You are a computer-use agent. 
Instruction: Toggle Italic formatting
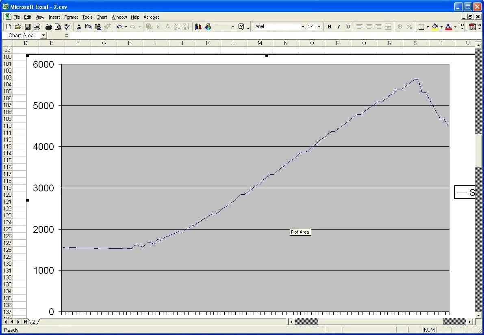339,27
